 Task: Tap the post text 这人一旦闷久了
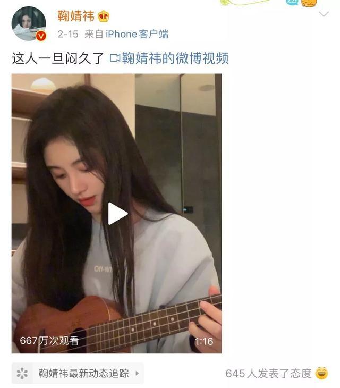(58, 58)
